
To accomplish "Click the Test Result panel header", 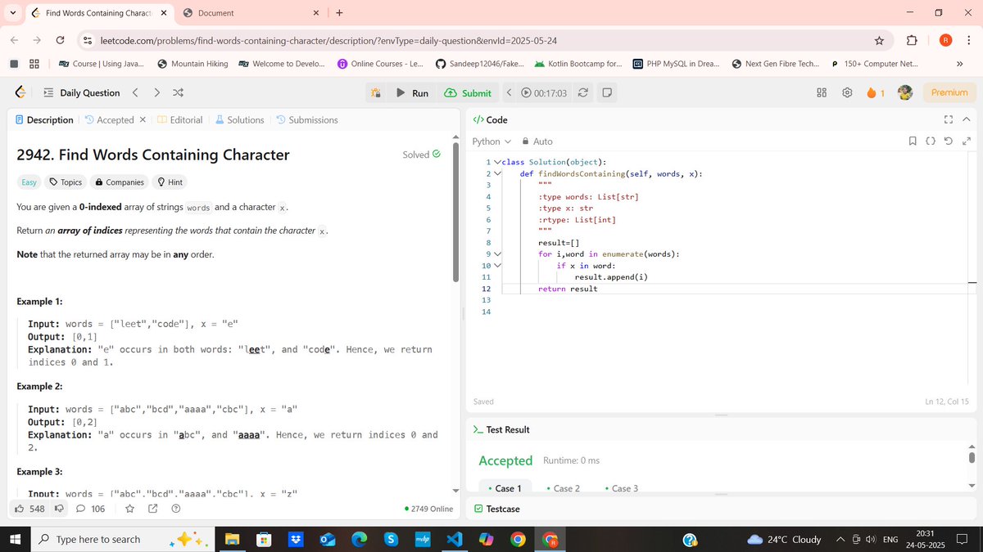I will coord(501,429).
